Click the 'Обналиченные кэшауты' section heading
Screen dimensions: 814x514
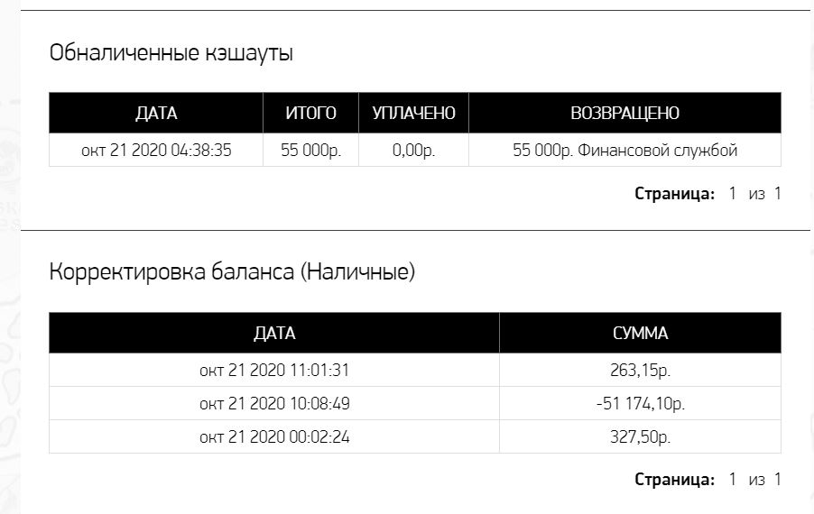[x=171, y=53]
